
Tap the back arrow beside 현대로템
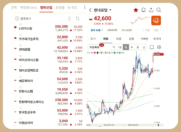point(90,10)
